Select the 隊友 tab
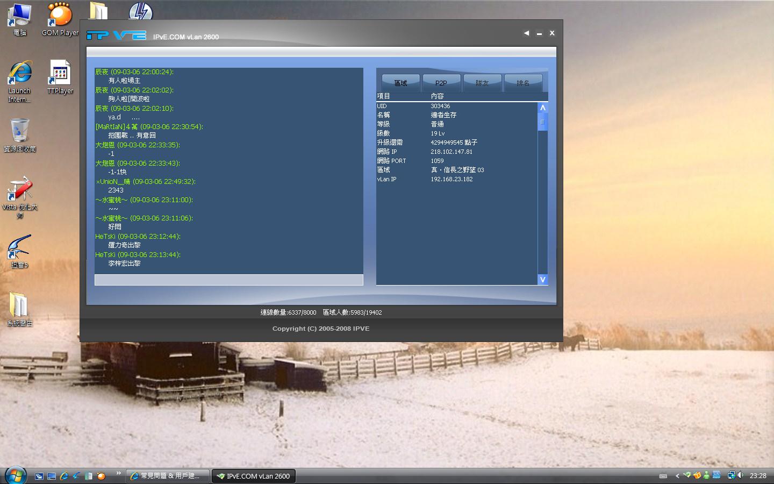Image resolution: width=774 pixels, height=484 pixels. pyautogui.click(x=482, y=83)
